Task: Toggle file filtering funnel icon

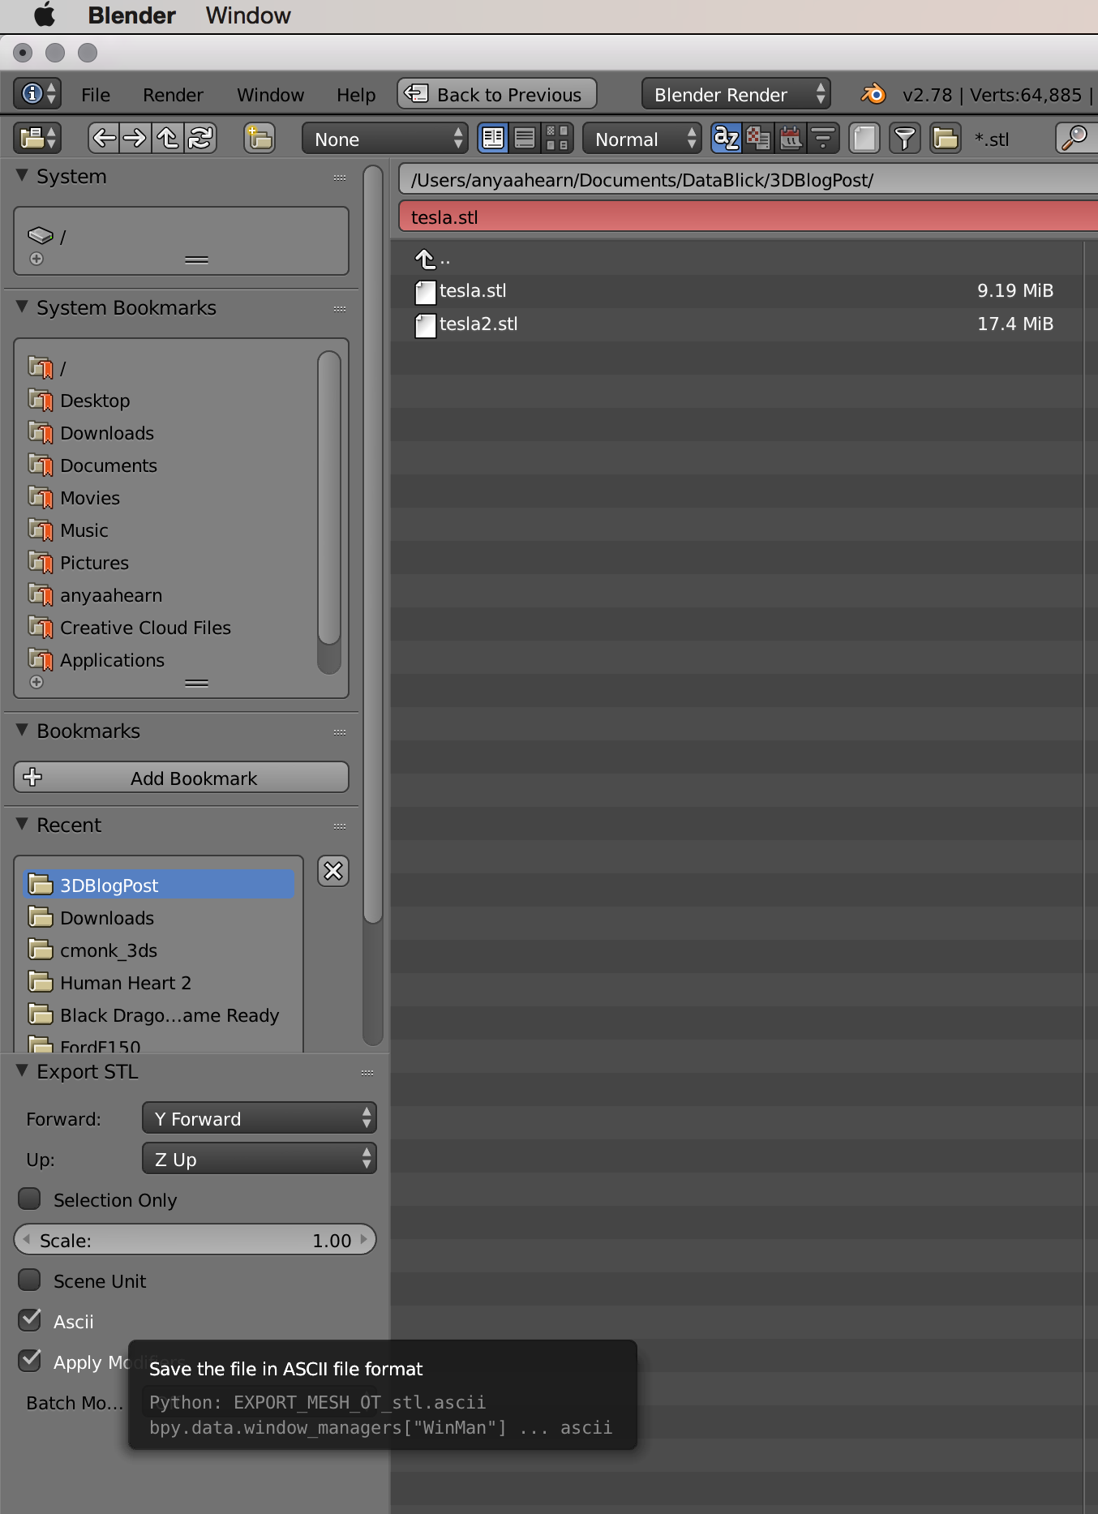Action: (x=904, y=139)
